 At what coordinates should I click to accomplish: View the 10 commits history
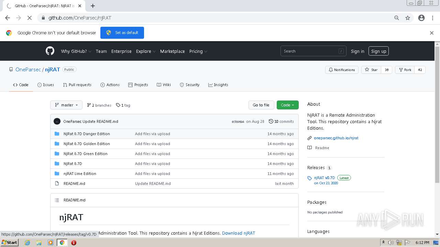click(281, 121)
